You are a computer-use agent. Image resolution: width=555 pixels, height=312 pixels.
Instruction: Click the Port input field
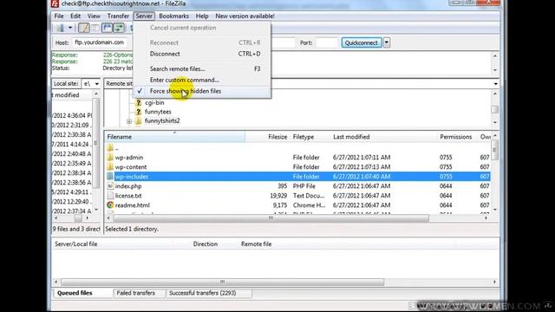(x=327, y=42)
